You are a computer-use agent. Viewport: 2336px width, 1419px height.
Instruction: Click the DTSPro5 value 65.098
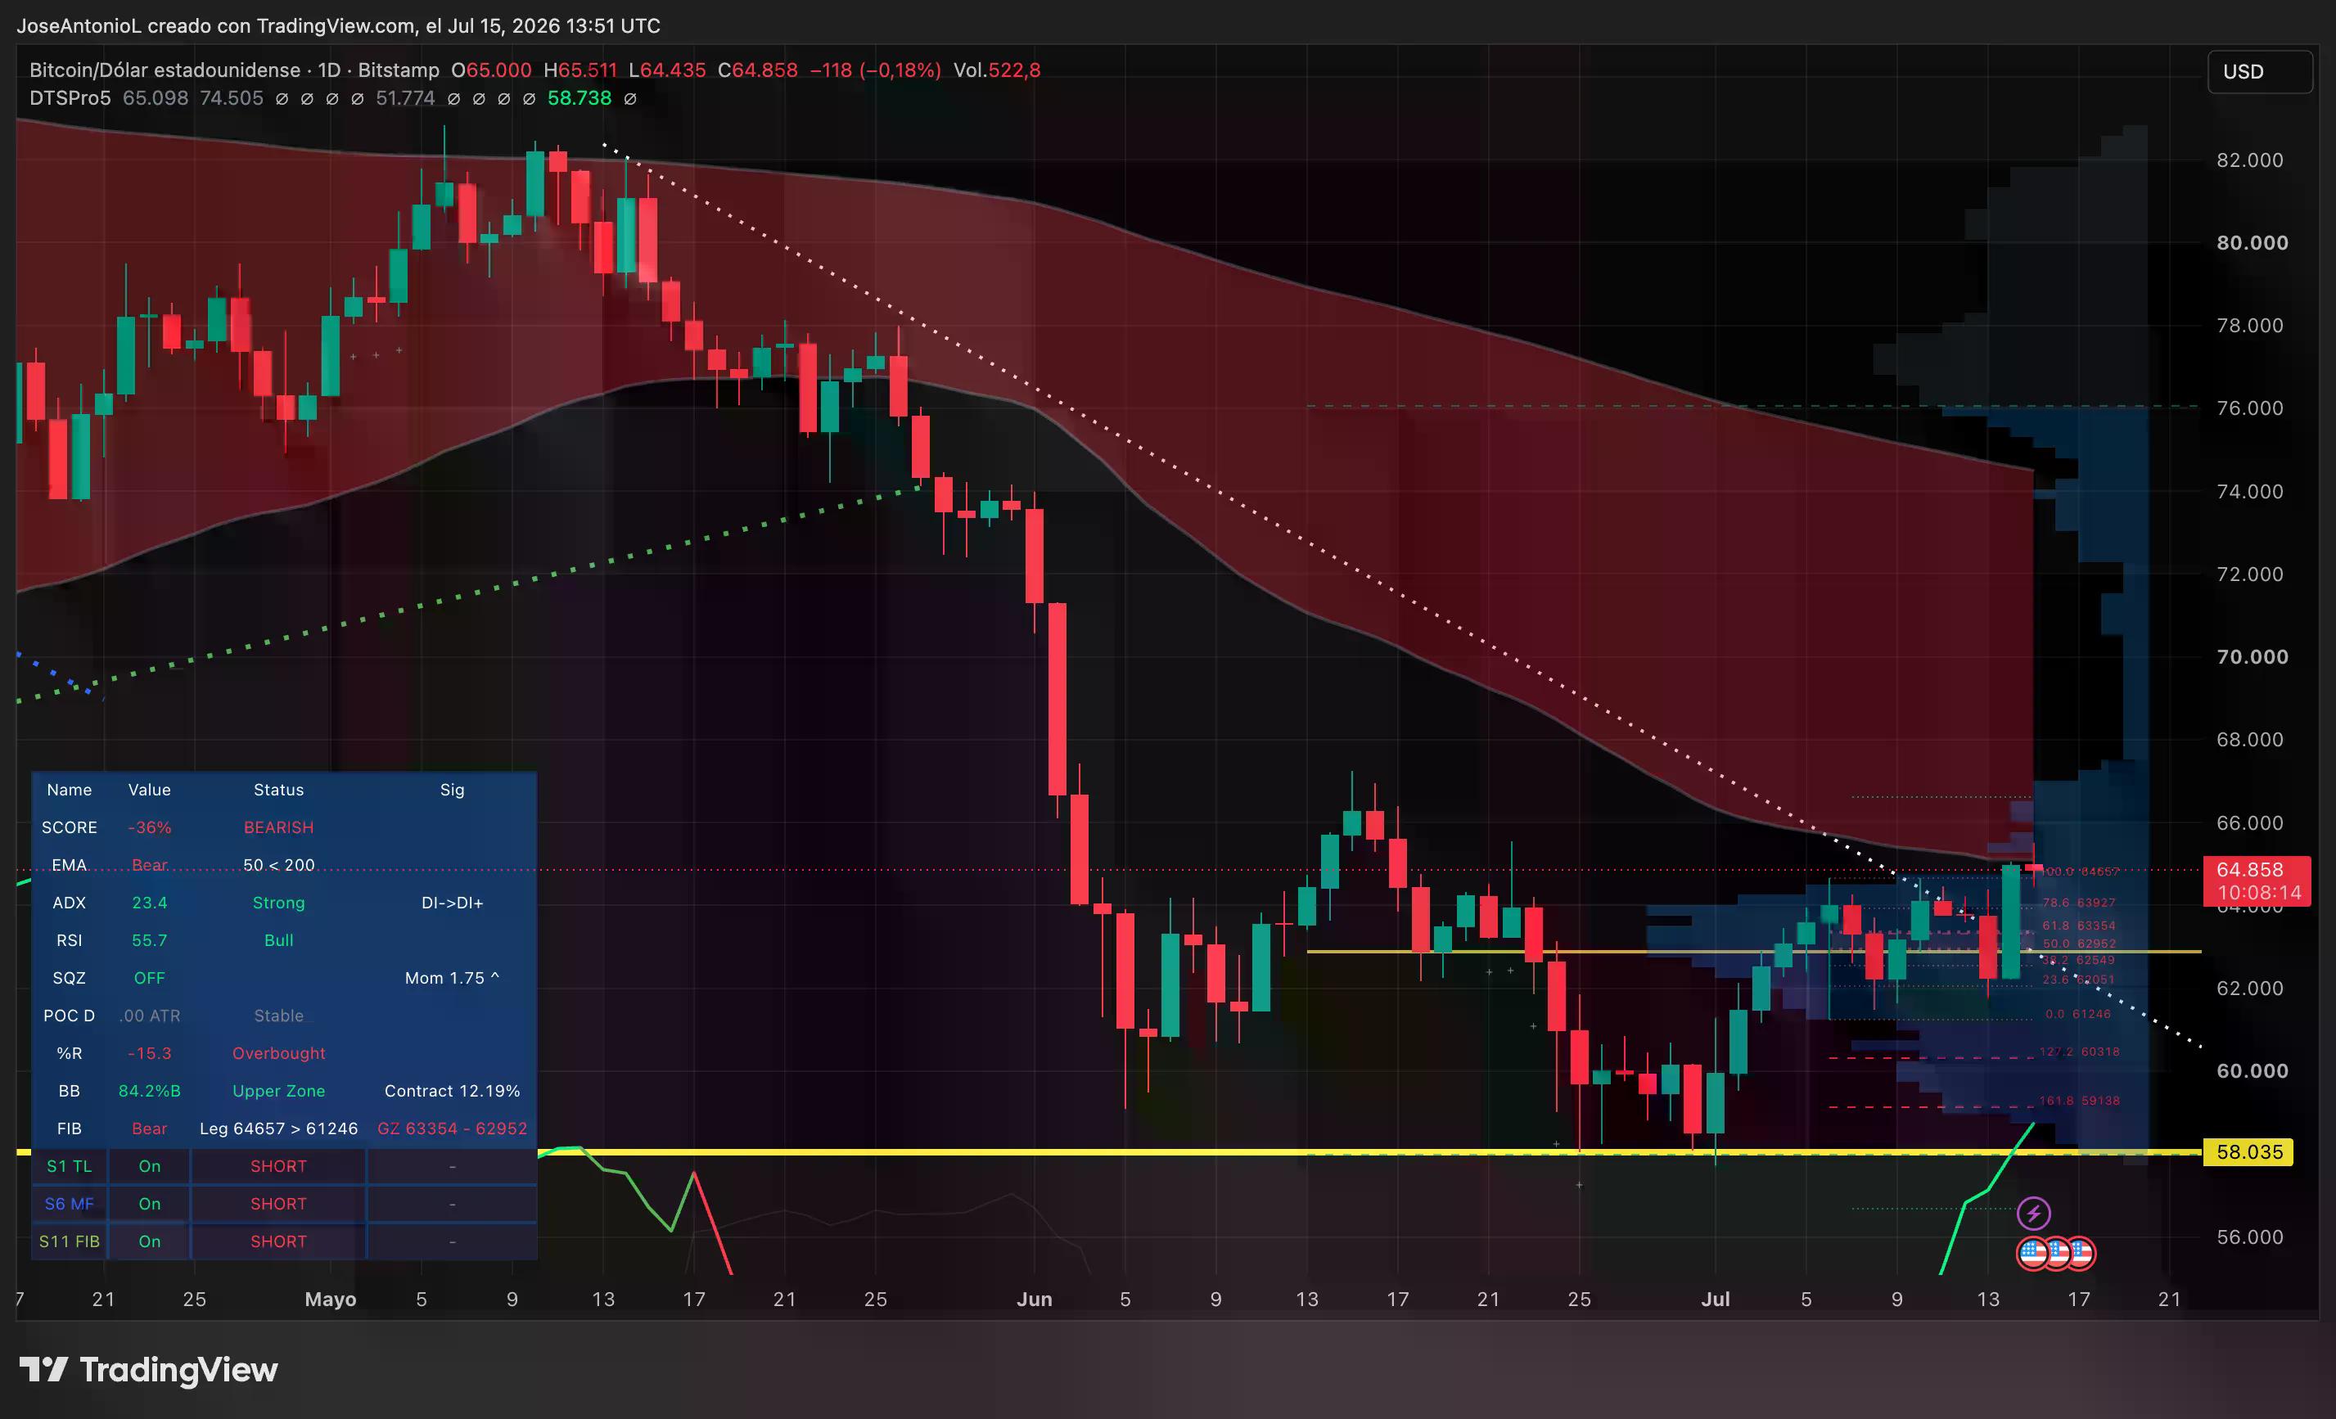[156, 98]
